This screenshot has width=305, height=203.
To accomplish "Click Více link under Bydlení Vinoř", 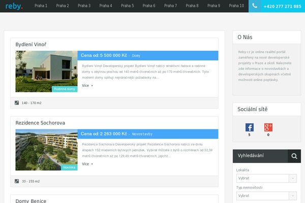I will point(85,86).
